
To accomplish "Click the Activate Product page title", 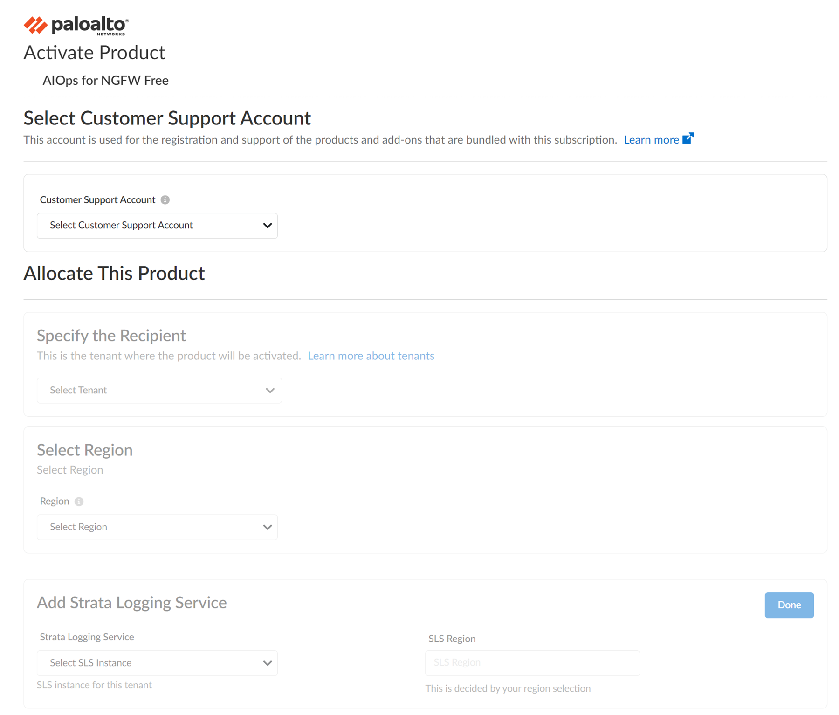I will tap(94, 53).
